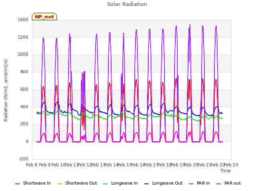Click the Feb 8 x-axis label
Image resolution: width=255 pixels, height=191 pixels.
(x=32, y=165)
